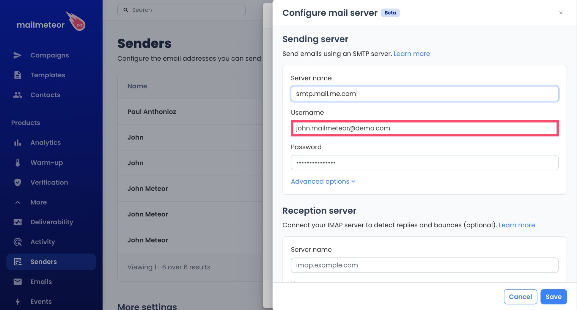Click Viewing 1—6 over 6 results
577x310 pixels.
click(169, 267)
